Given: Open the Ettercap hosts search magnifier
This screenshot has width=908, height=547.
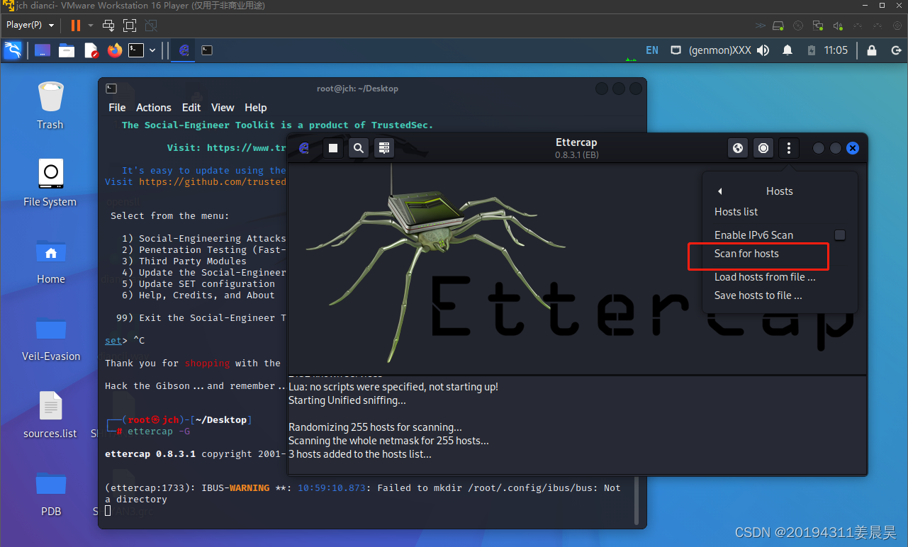Looking at the screenshot, I should (359, 148).
